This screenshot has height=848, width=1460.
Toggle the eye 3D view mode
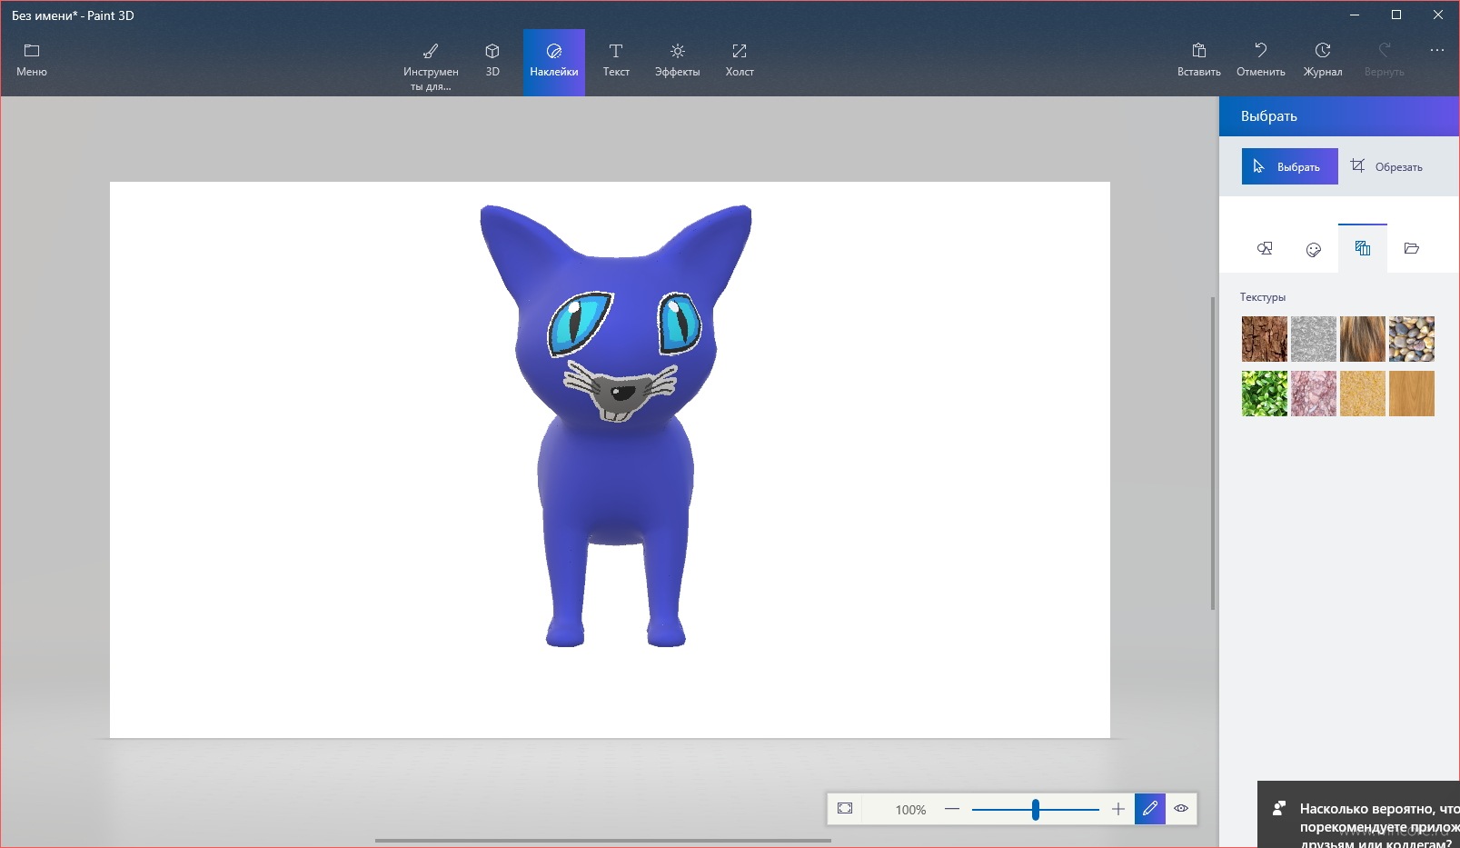tap(1181, 809)
